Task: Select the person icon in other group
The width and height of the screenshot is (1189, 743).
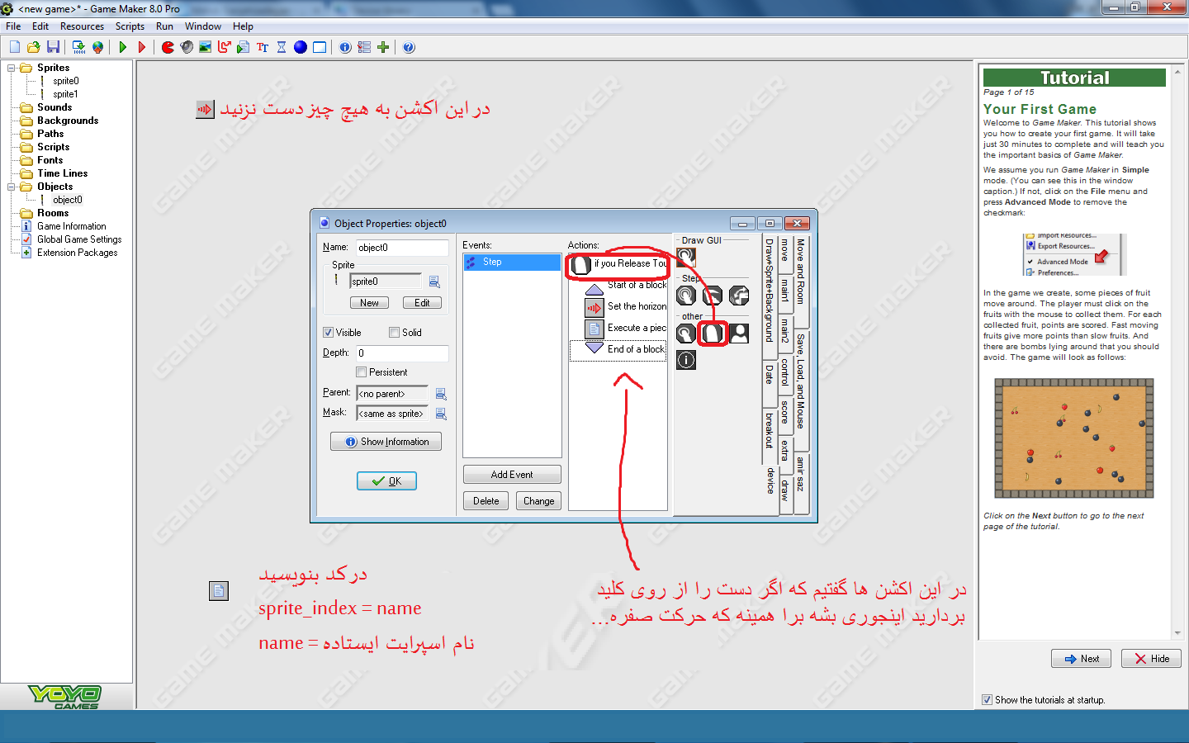Action: click(x=739, y=333)
